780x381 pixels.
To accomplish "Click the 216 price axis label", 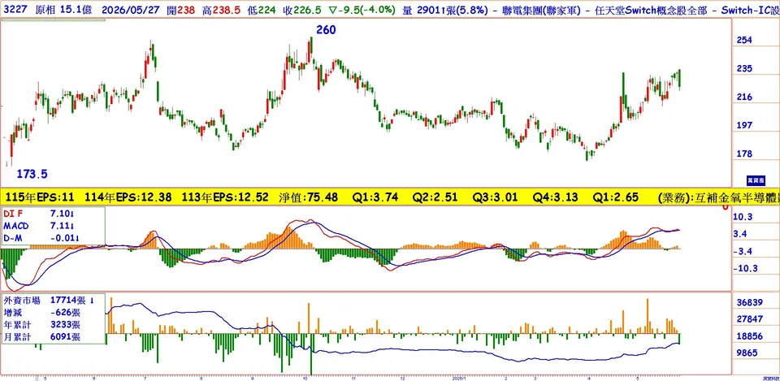I will [744, 97].
